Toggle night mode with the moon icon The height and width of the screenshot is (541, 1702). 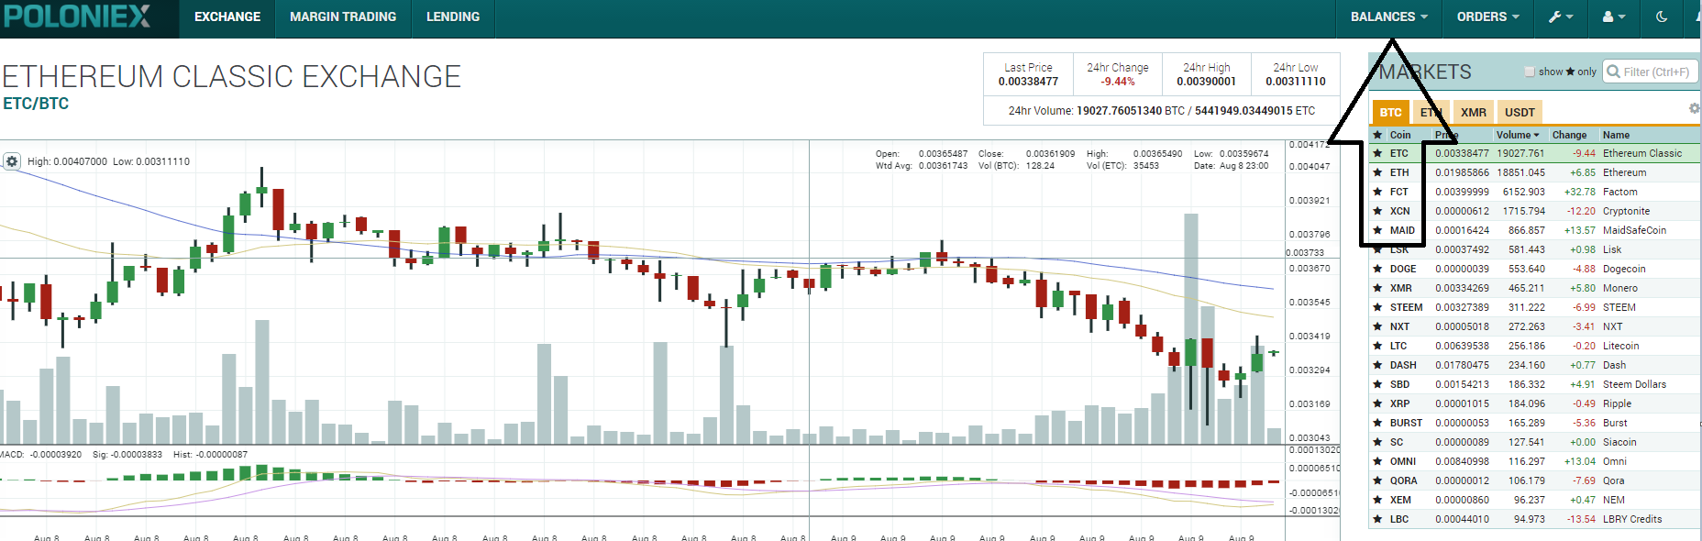point(1662,17)
